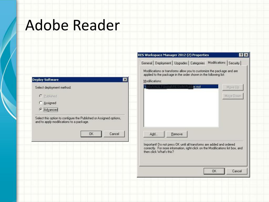Screen dimensions: 269x202
Task: Open the Security tab
Action: coord(234,63)
